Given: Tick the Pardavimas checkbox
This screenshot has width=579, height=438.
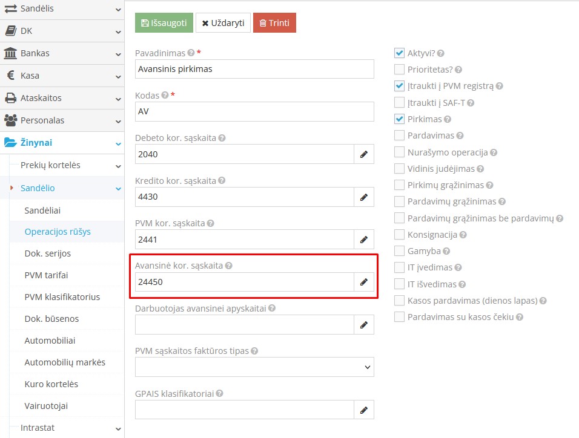Looking at the screenshot, I should click(399, 135).
